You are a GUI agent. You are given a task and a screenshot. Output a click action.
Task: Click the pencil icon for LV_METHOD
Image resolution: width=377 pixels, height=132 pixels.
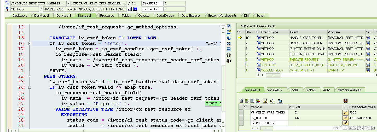point(345,118)
